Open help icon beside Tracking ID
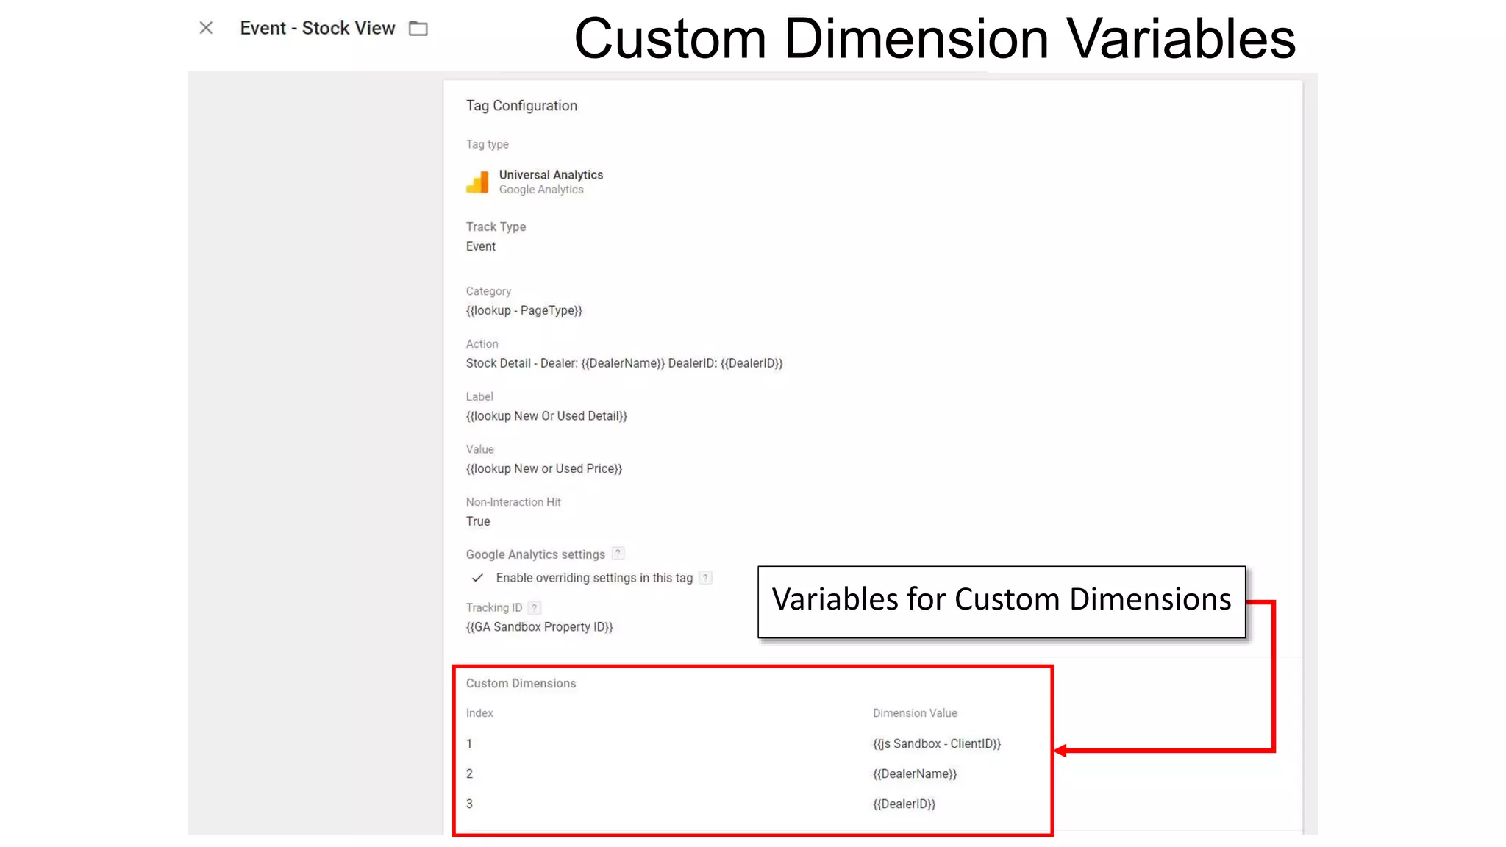Image resolution: width=1506 pixels, height=847 pixels. click(x=535, y=607)
